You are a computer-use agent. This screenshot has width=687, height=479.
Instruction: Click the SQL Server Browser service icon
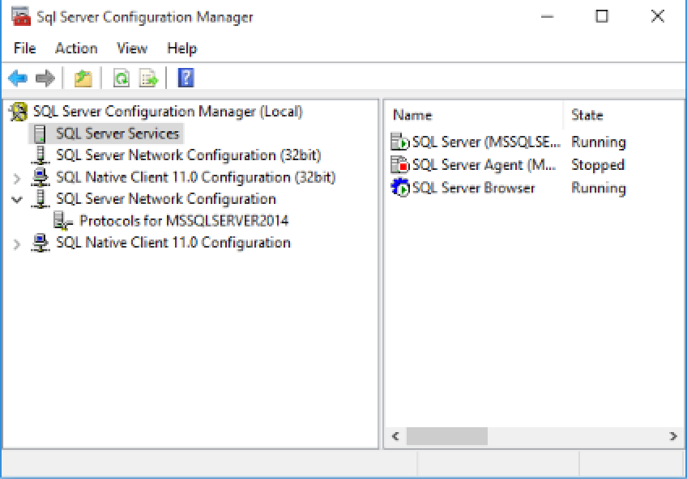point(399,188)
